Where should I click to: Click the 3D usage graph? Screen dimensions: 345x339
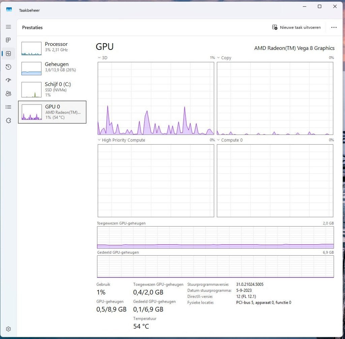(156, 98)
